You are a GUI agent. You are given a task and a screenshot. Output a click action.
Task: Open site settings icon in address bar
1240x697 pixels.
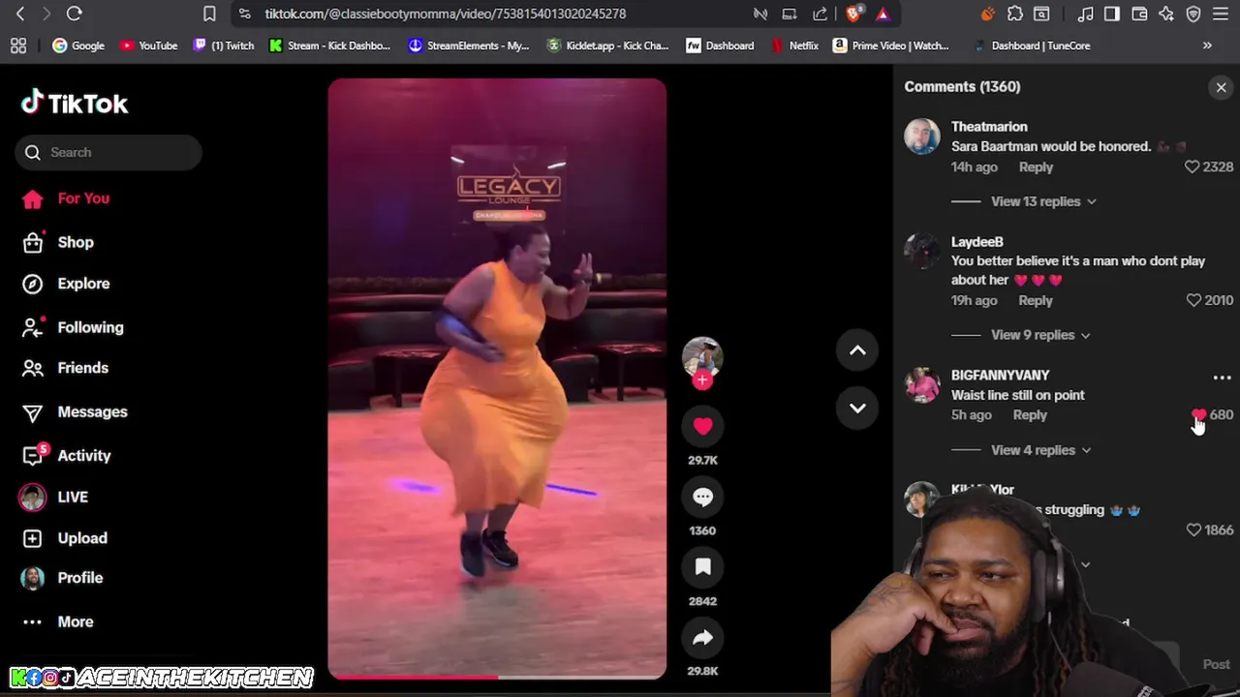pos(244,14)
